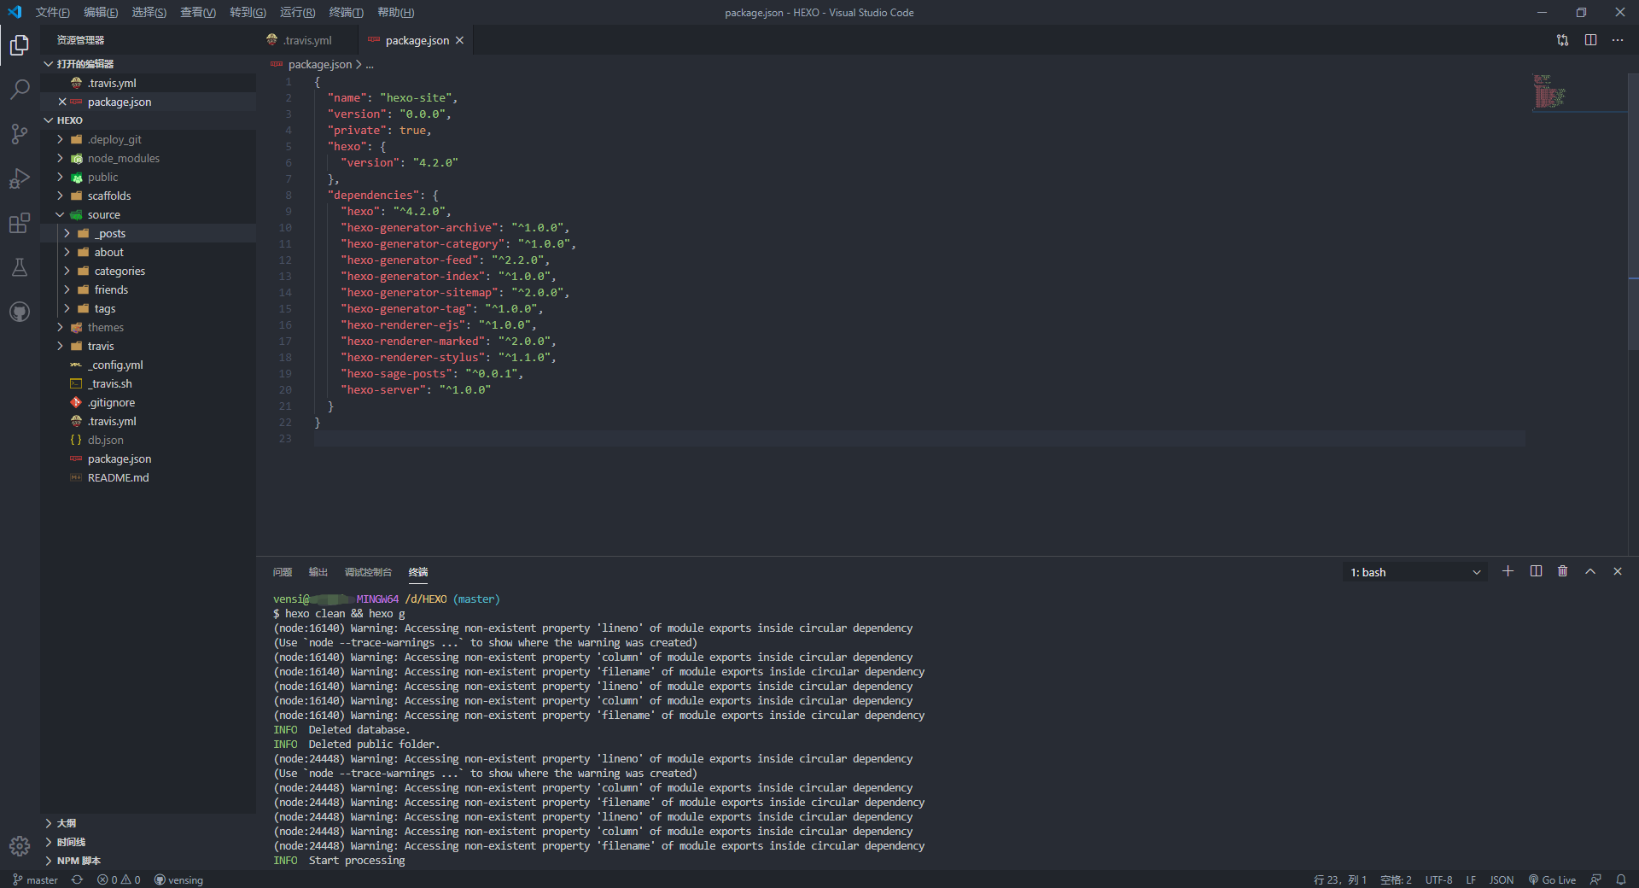
Task: Click the feedback icon in status bar
Action: coord(1595,879)
